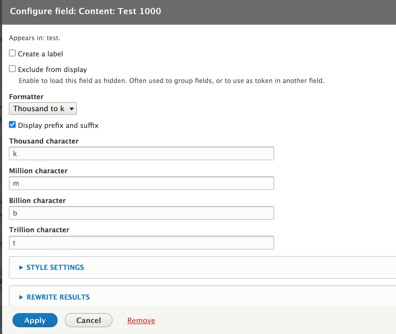396x334 pixels.
Task: Expand the STYLE SETTINGS section
Action: click(55, 267)
